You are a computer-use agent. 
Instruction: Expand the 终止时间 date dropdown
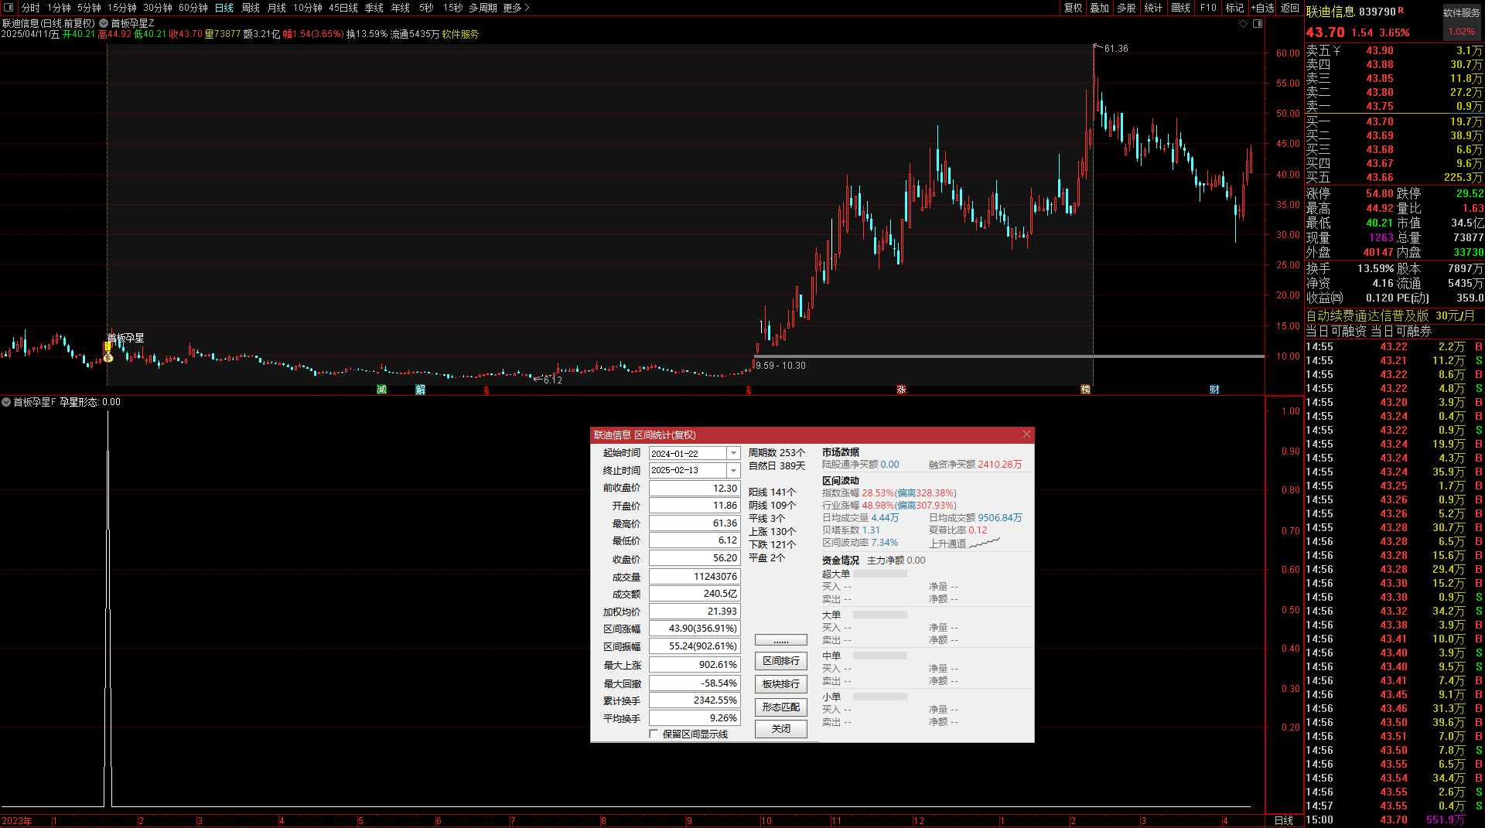tap(733, 471)
